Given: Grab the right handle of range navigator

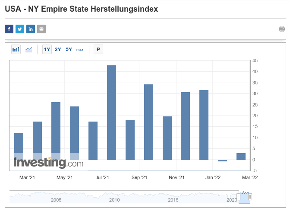Looking at the screenshot, I should [x=250, y=197].
